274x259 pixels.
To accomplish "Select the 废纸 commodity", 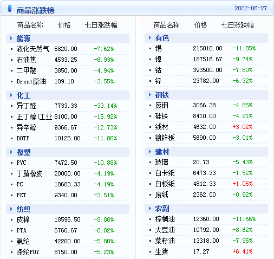I will click(x=161, y=195).
